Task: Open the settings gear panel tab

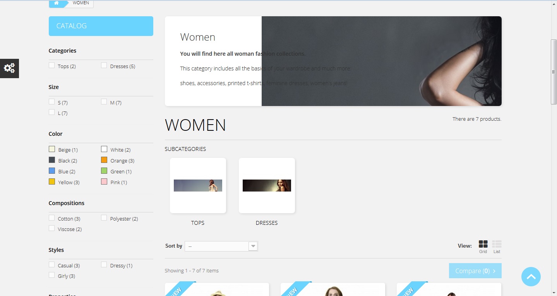Action: click(x=9, y=68)
